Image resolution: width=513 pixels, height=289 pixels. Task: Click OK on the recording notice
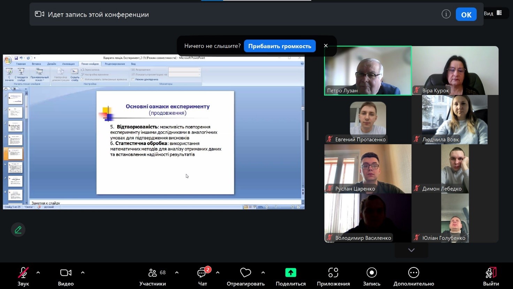point(466,15)
